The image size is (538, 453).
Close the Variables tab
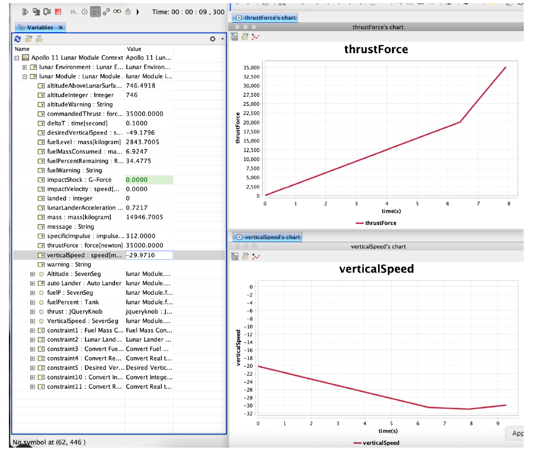click(61, 28)
